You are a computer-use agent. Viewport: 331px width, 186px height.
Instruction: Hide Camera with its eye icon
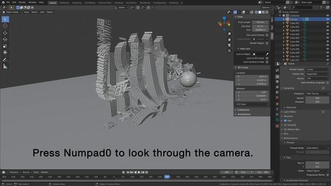tap(327, 19)
